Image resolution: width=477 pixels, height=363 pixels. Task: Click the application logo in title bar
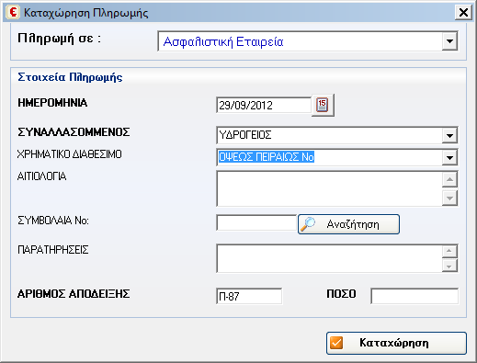click(13, 13)
